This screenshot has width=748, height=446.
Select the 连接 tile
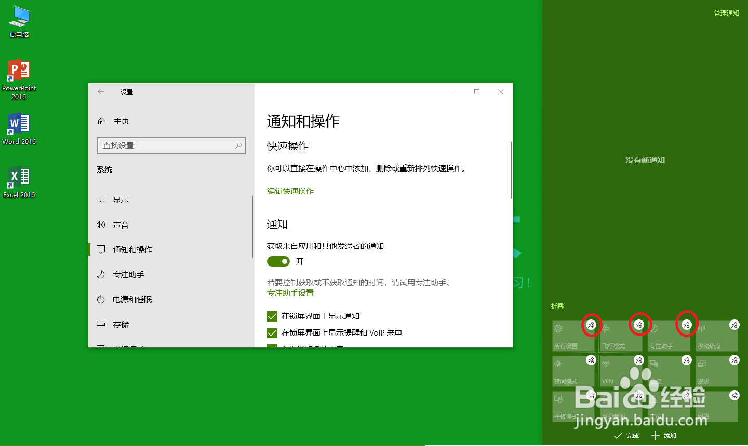click(669, 371)
